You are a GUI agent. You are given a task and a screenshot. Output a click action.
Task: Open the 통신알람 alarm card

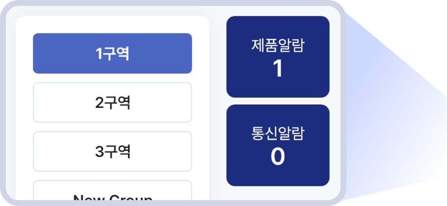278,145
